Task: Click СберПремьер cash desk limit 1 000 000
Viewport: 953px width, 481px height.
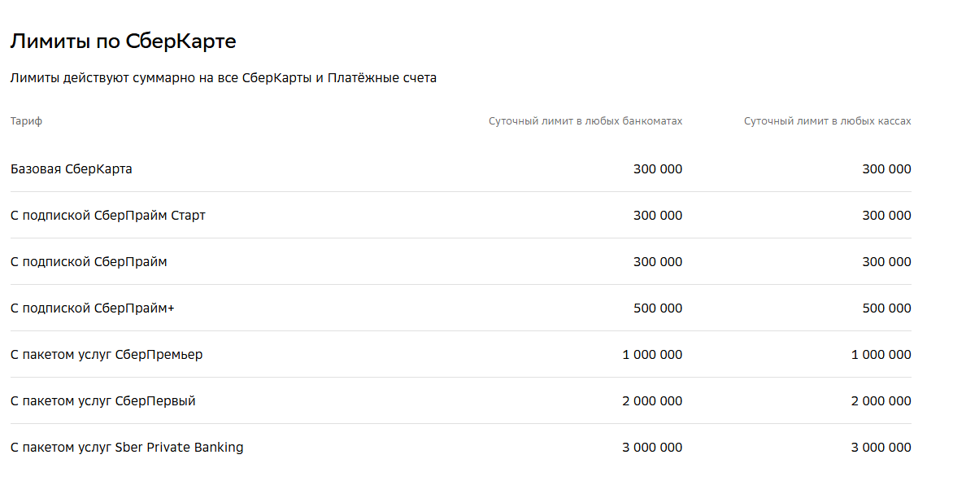Action: 881,355
